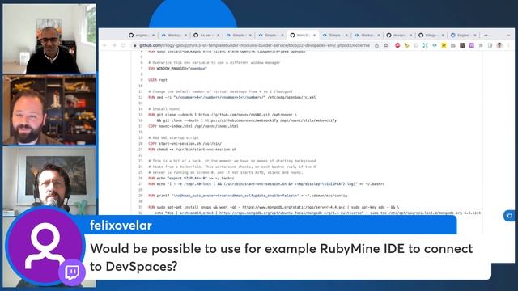This screenshot has height=291, width=518.
Task: Go back with the browser back arrow
Action: (x=104, y=45)
